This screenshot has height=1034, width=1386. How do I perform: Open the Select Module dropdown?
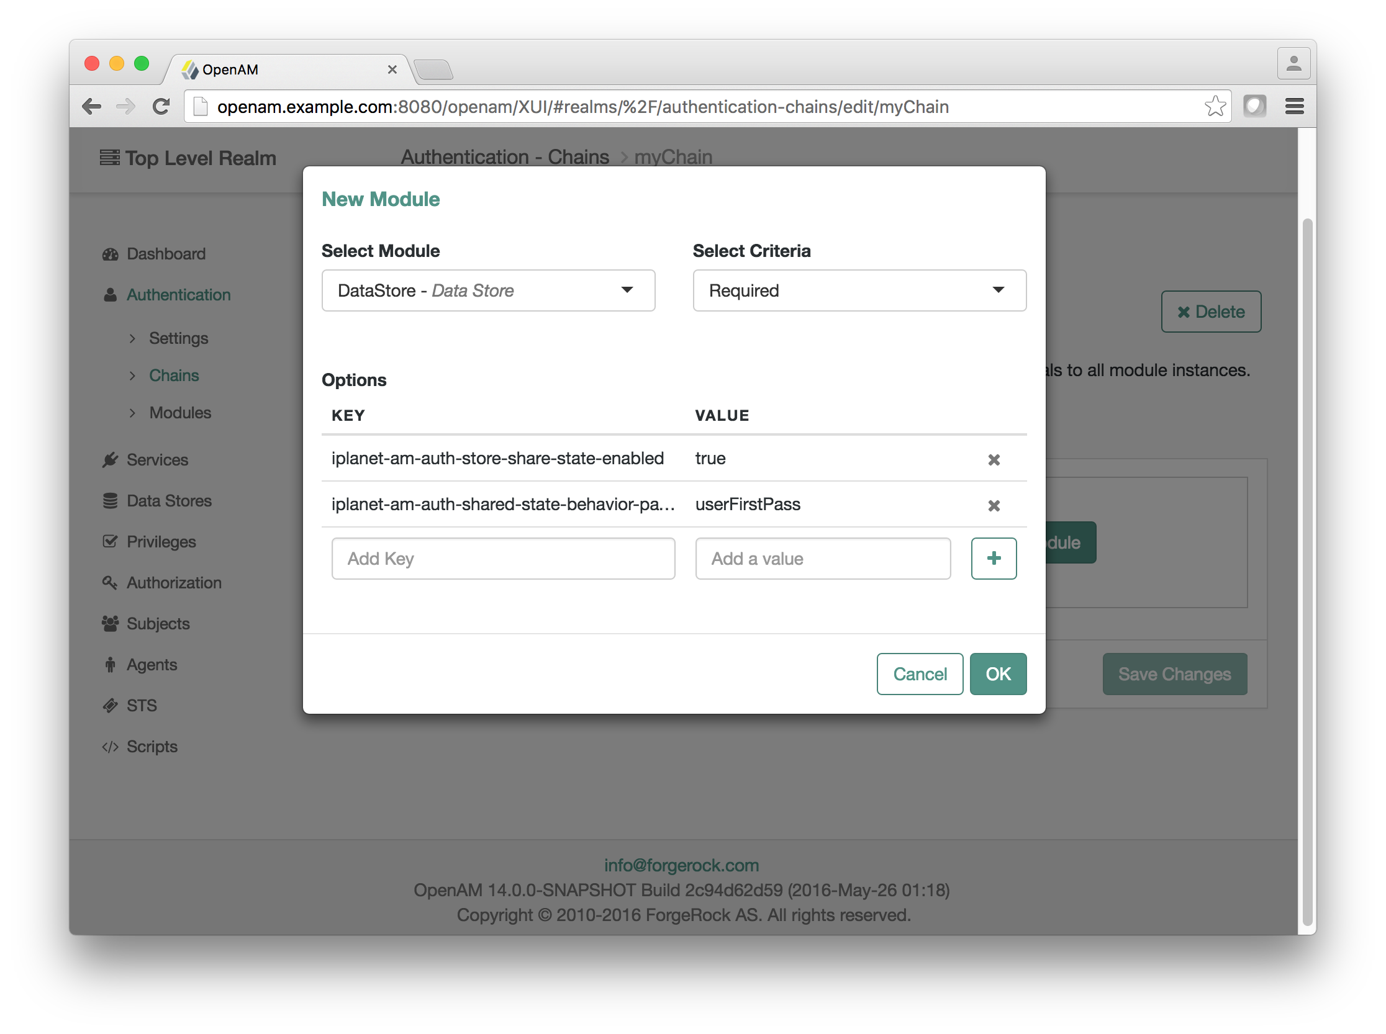pyautogui.click(x=488, y=290)
